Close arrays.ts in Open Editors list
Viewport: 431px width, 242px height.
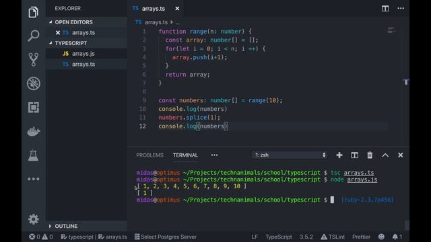point(58,33)
